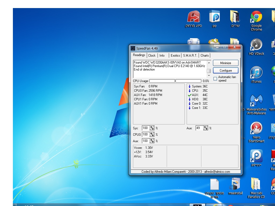Screen dimensions: 275x206
Task: Click the SpeedFan title bar icon
Action: (133, 48)
